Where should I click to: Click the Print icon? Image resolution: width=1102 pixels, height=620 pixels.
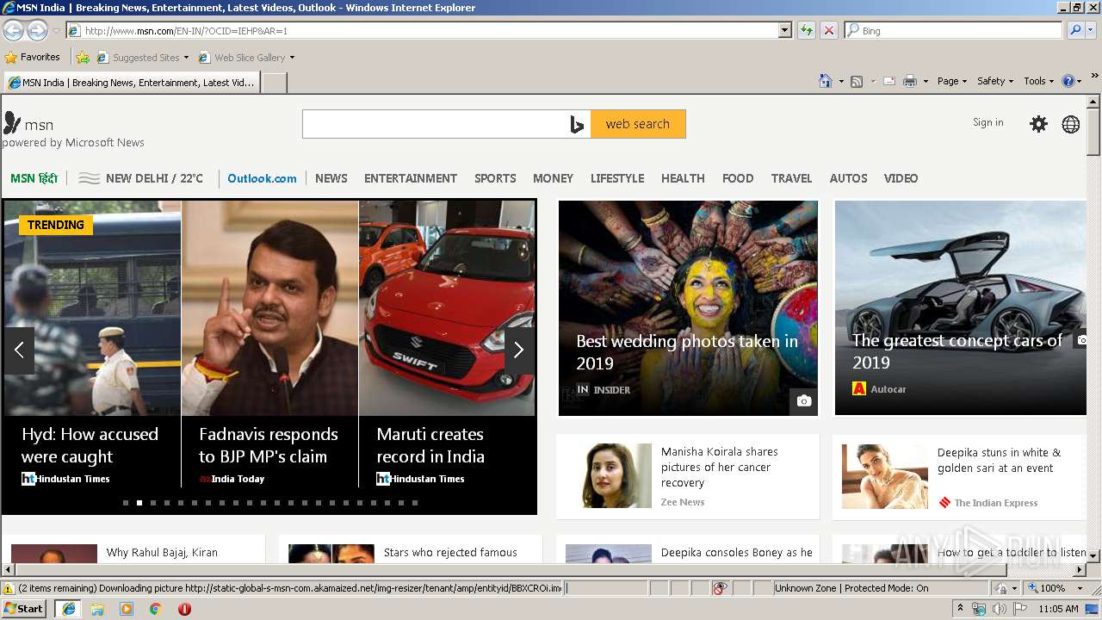(x=910, y=81)
